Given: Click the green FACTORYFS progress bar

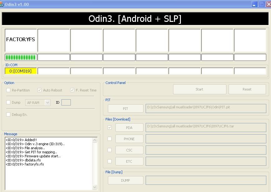Looking at the screenshot, I should pyautogui.click(x=21, y=57).
